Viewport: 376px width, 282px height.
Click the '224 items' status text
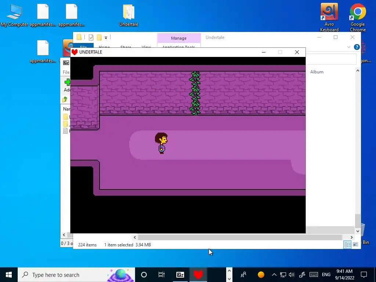[x=87, y=245]
